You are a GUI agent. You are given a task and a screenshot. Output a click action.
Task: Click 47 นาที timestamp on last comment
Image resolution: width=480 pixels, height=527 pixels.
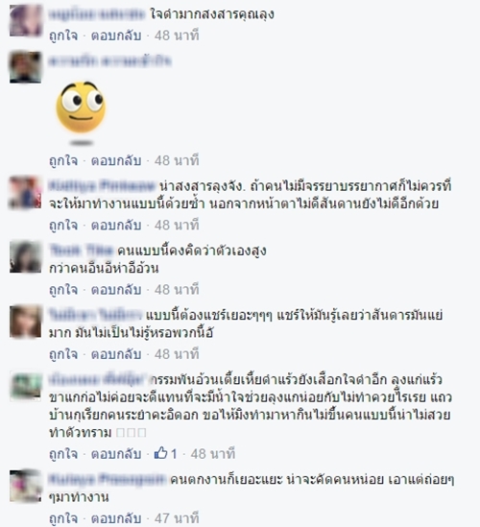(177, 518)
